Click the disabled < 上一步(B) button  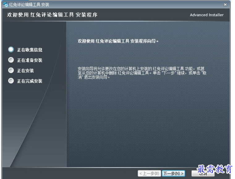pyautogui.click(x=149, y=173)
